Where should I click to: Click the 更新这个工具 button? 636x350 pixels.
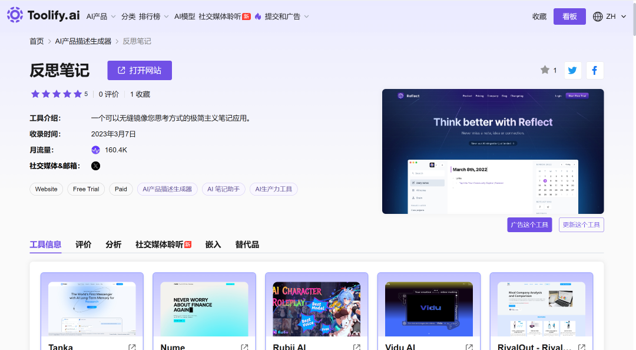[581, 224]
